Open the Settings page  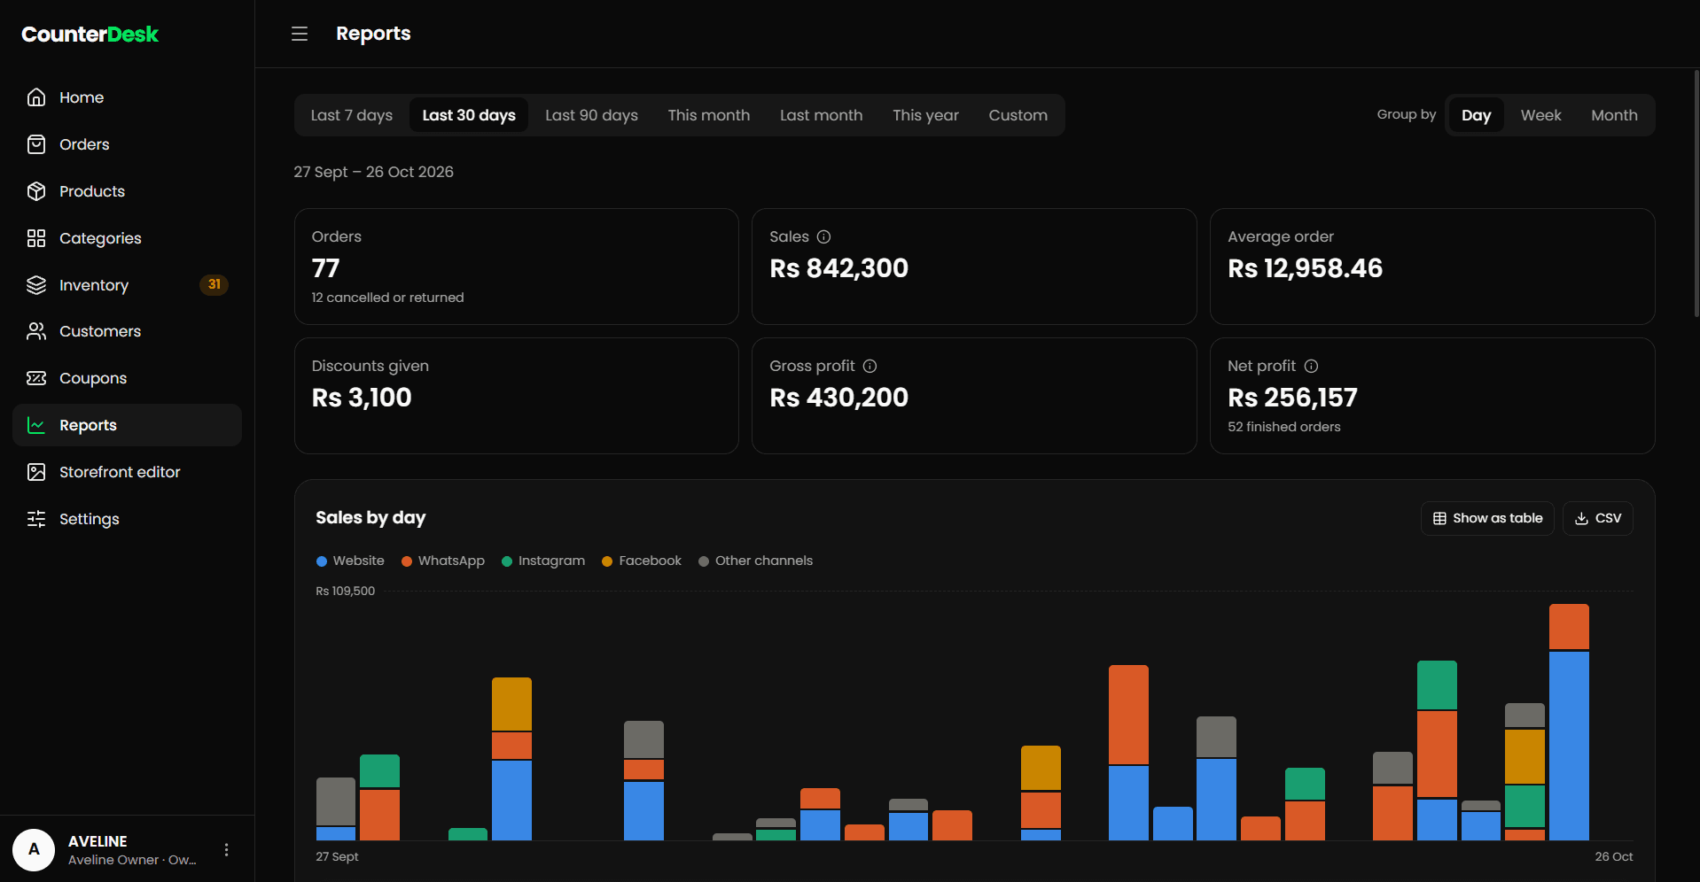127,519
